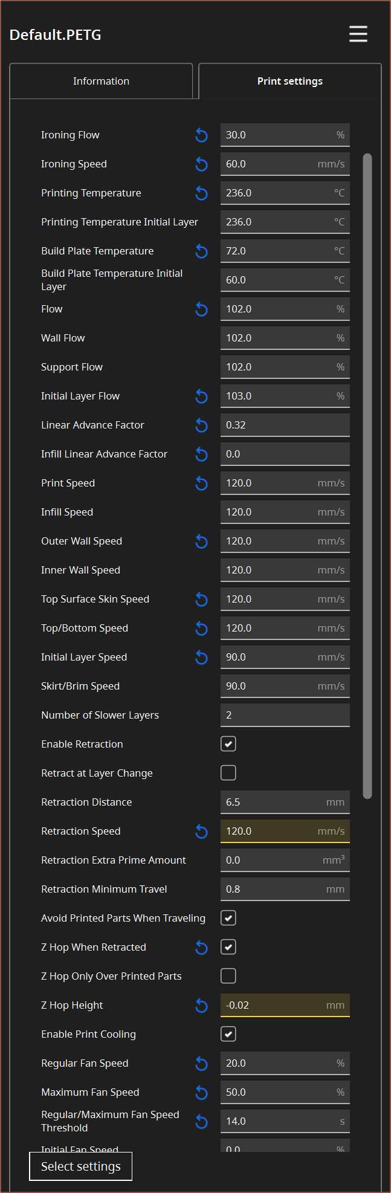Reset Printing Temperature value

click(x=202, y=193)
